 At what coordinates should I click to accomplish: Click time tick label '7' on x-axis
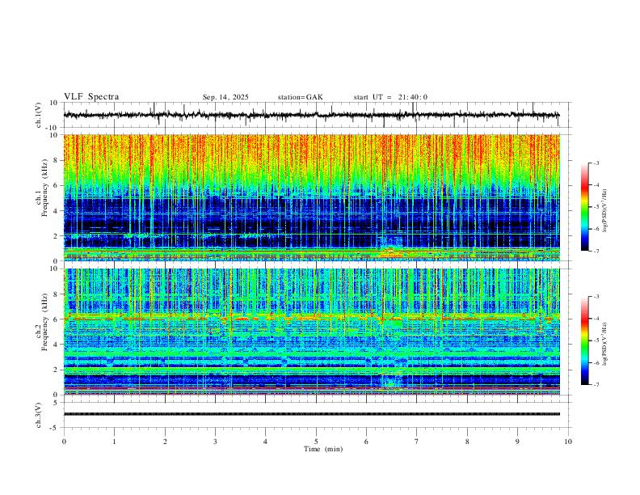(x=417, y=442)
